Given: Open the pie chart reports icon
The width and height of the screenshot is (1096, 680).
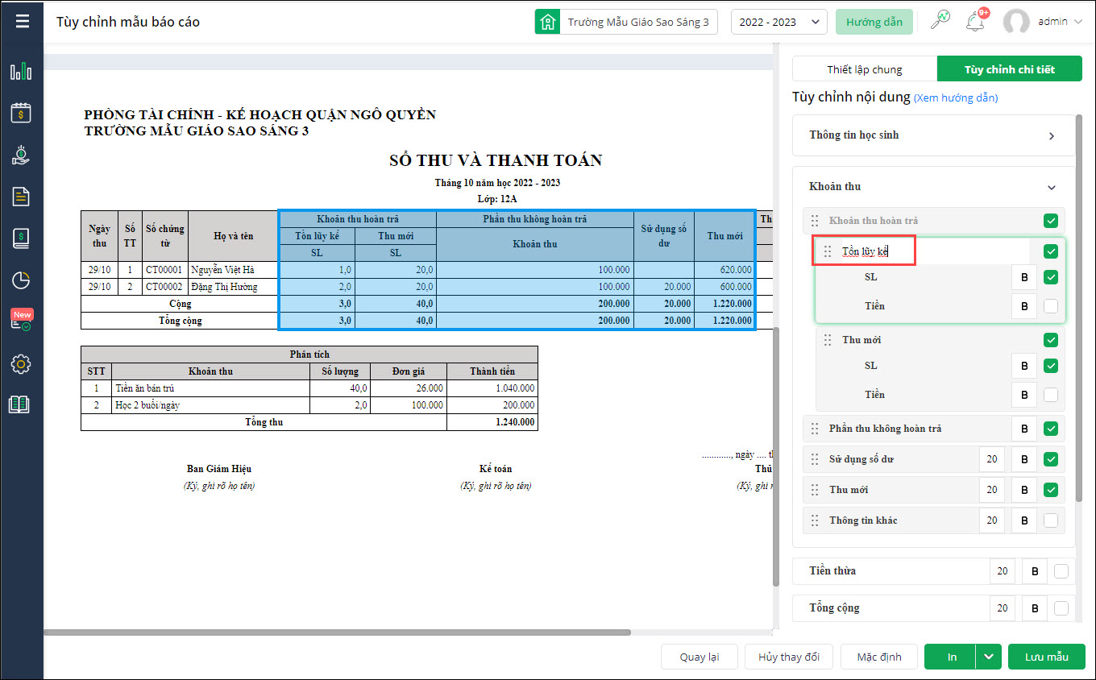Looking at the screenshot, I should tap(21, 280).
